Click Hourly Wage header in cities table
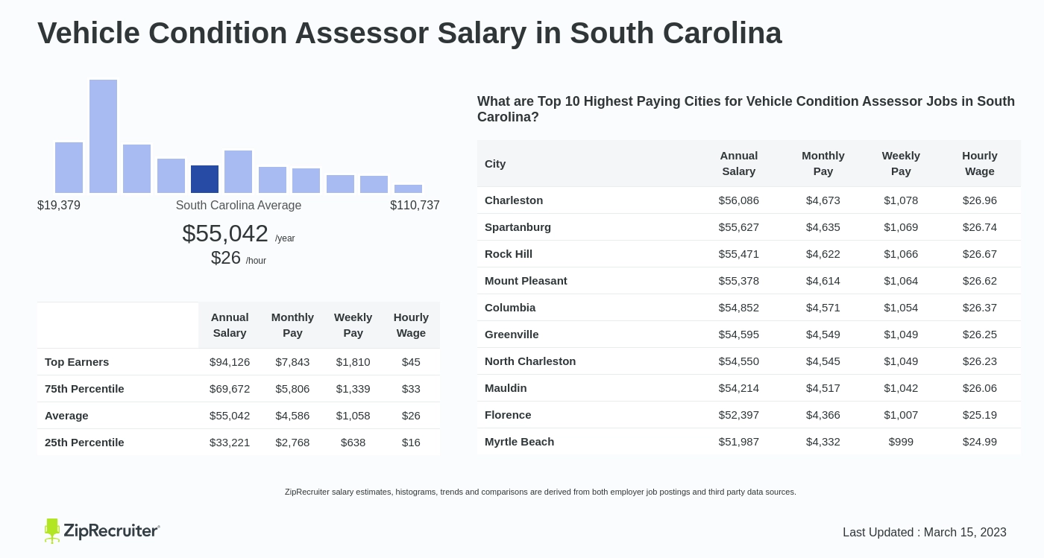 coord(980,163)
